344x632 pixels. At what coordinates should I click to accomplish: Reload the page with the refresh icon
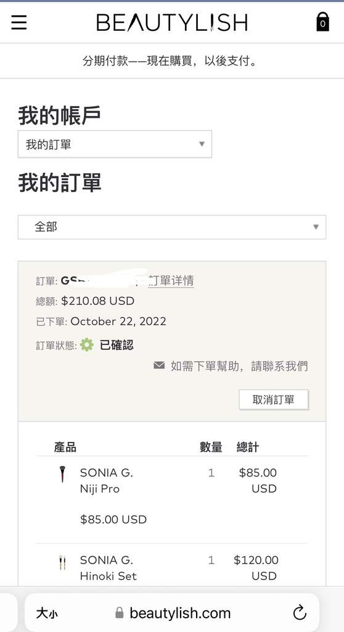(300, 613)
